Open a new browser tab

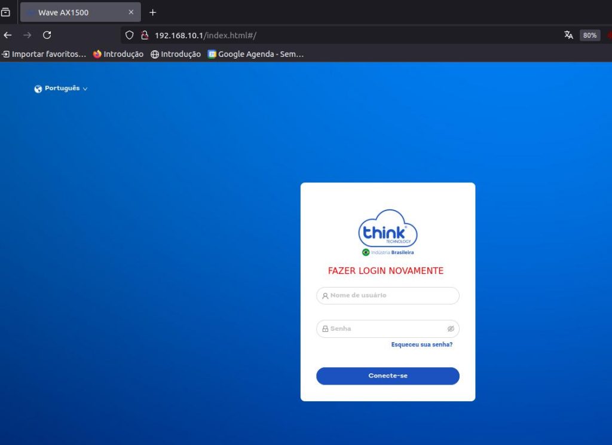(x=152, y=13)
